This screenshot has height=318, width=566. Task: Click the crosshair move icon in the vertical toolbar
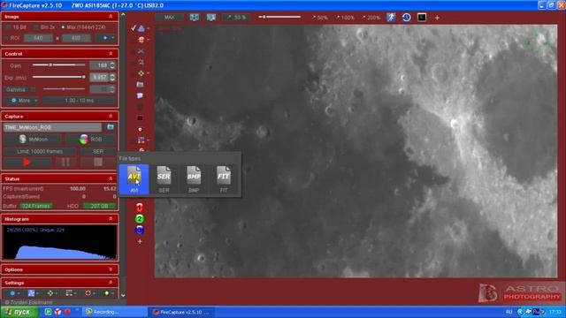(141, 73)
